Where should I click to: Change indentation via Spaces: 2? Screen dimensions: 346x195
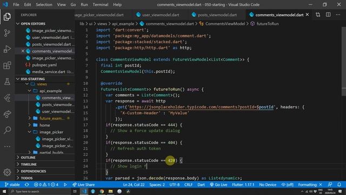(x=157, y=185)
